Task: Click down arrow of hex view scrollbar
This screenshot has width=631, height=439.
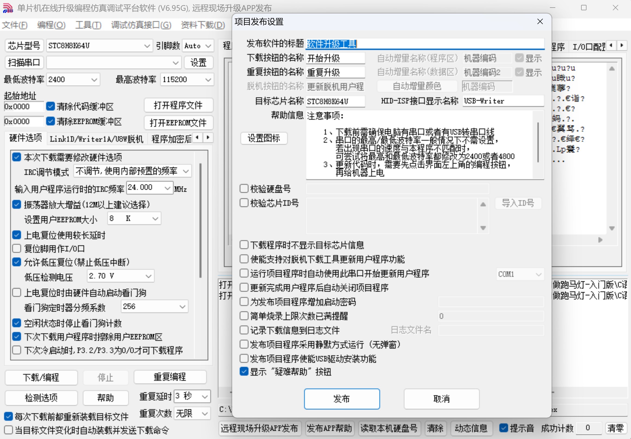Action: [612, 228]
